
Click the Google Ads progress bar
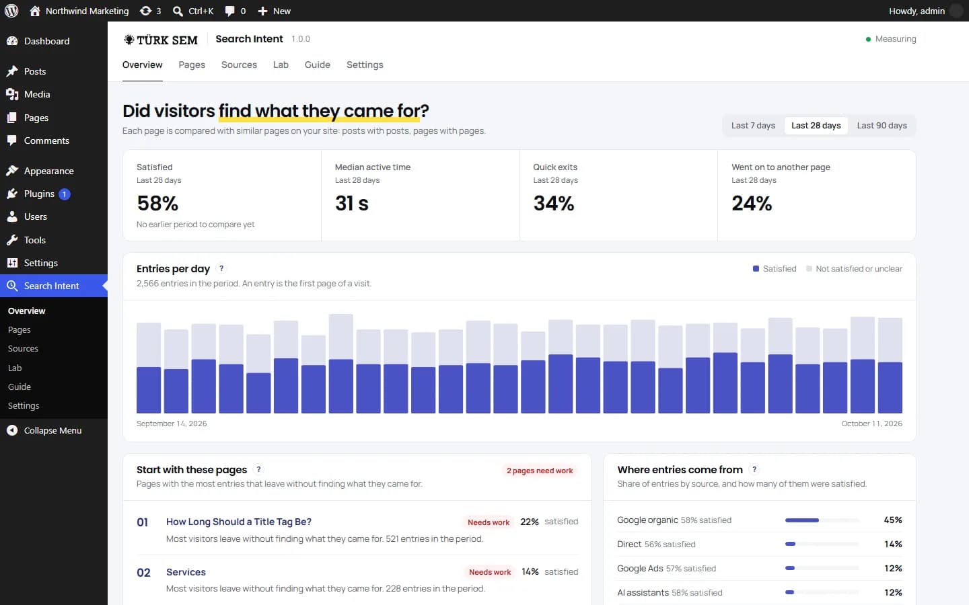click(x=822, y=569)
